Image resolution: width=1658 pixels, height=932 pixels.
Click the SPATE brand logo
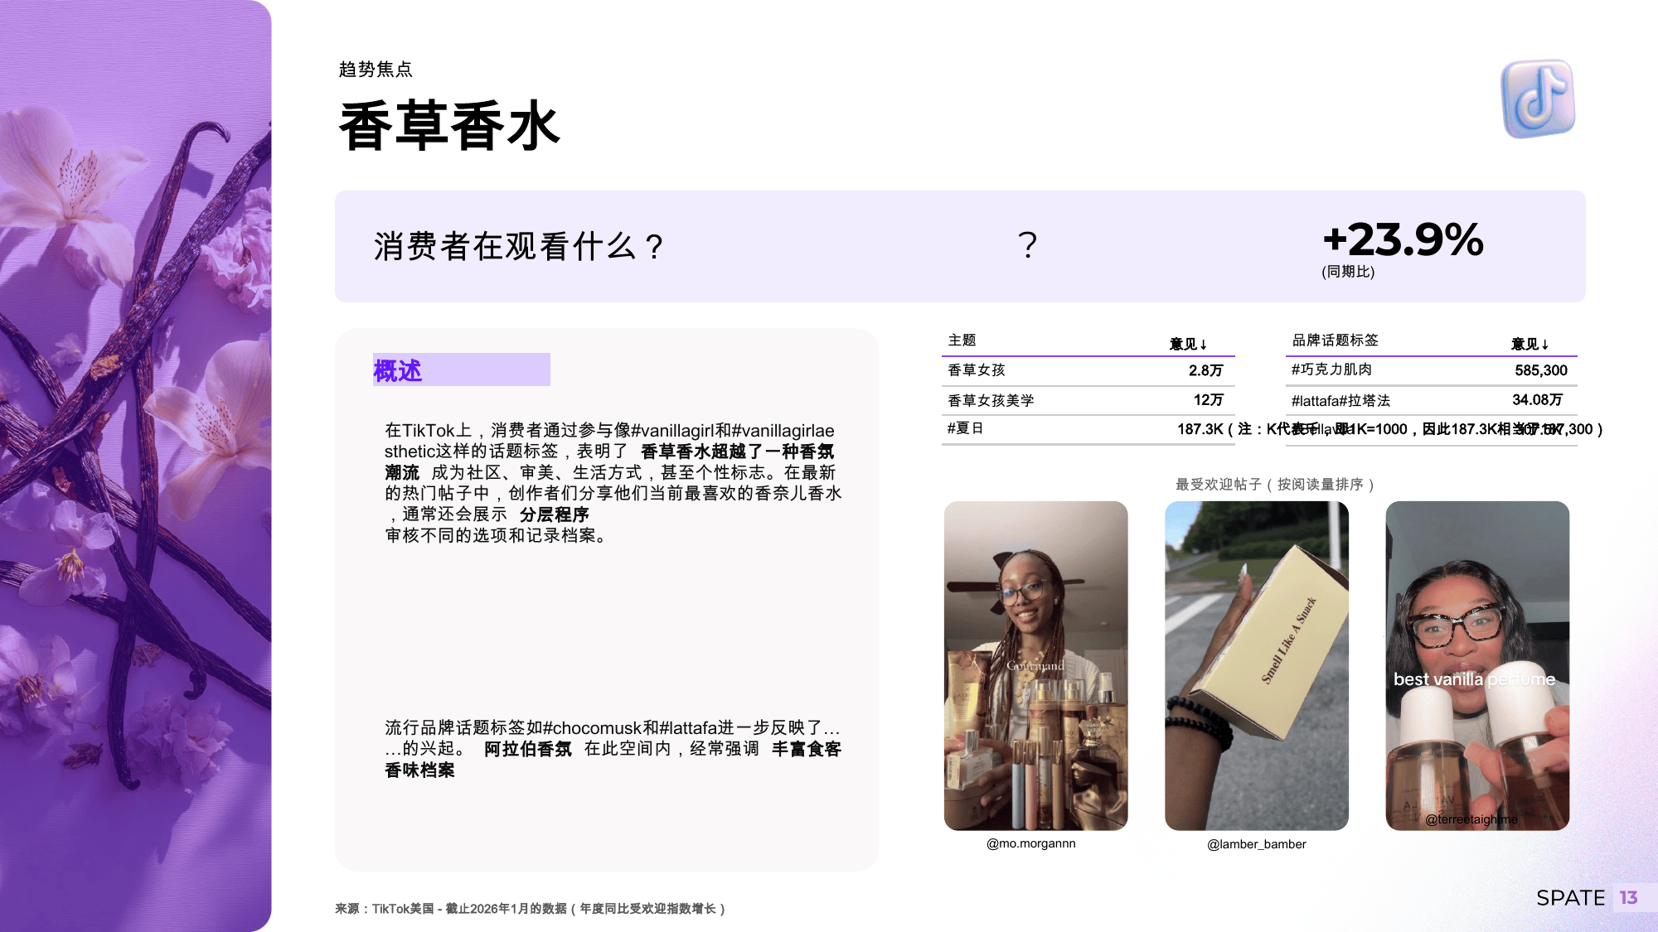click(1570, 898)
